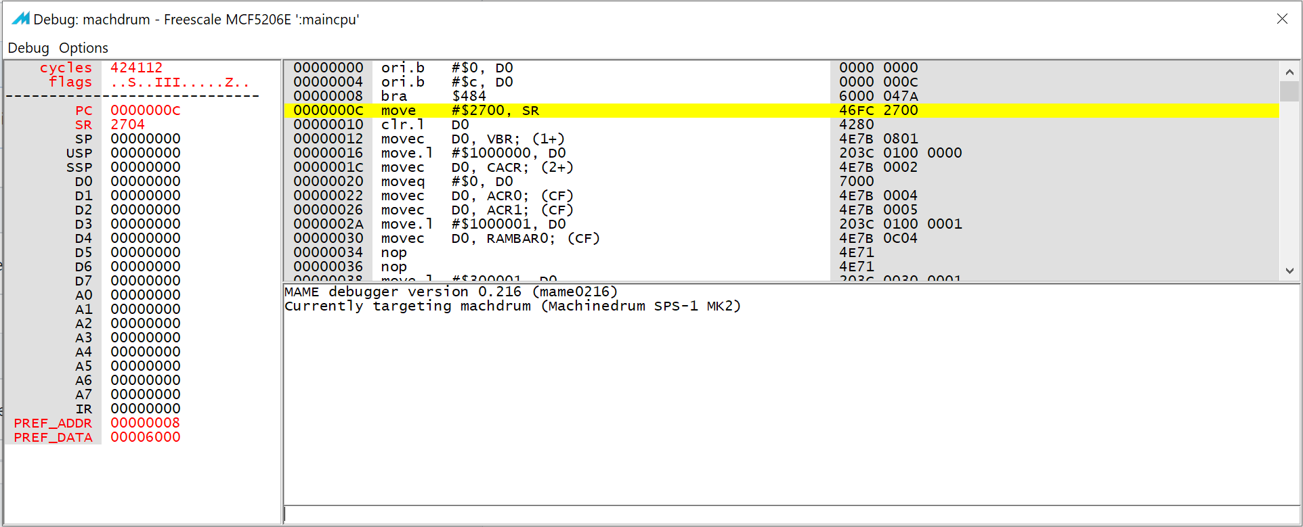Click the cycles value 424112
1303x527 pixels.
click(x=137, y=68)
